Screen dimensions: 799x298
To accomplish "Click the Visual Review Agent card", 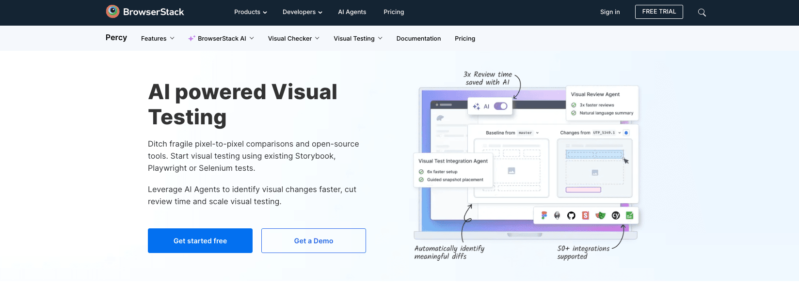I will [x=602, y=103].
